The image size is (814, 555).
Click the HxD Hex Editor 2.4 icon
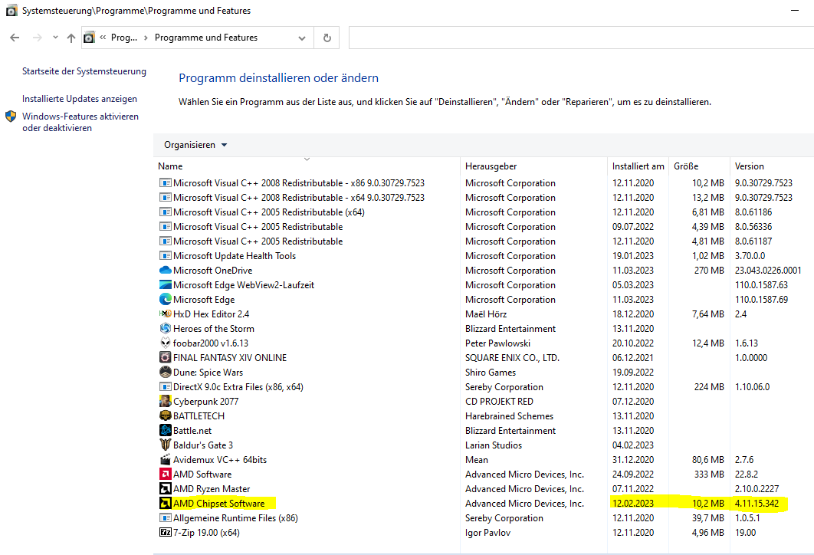[x=165, y=314]
